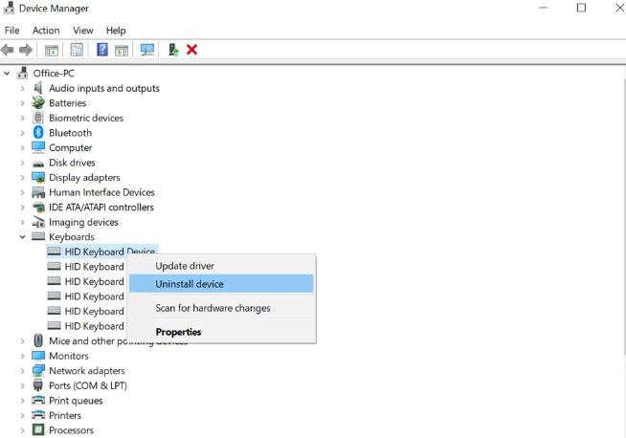Open Help via blue question icon
Screen dimensions: 626x438
pyautogui.click(x=102, y=50)
